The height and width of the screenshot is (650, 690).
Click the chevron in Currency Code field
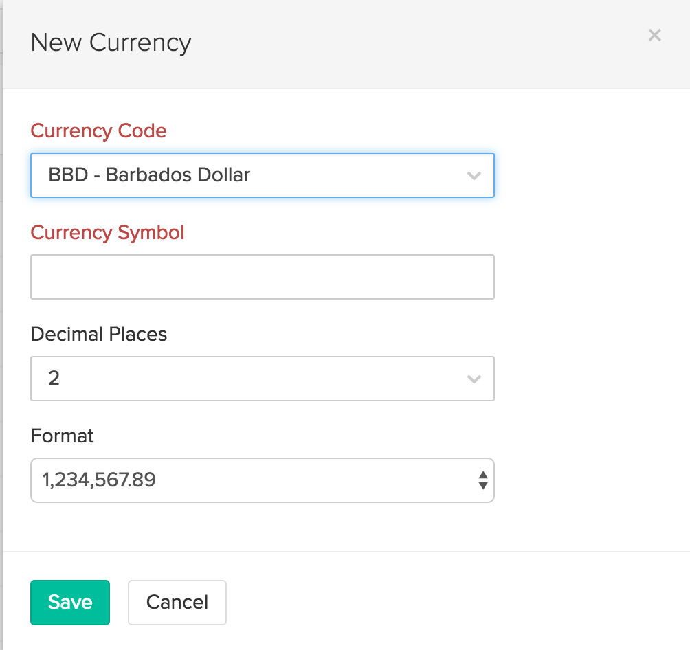(474, 176)
